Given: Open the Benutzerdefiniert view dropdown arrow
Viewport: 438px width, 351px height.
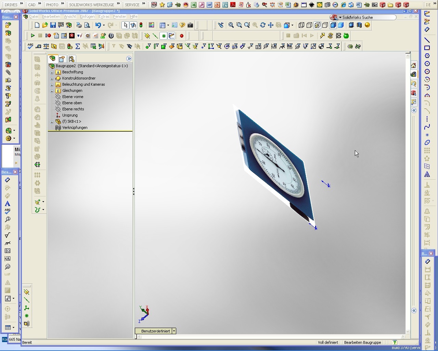Looking at the screenshot, I should pyautogui.click(x=174, y=331).
